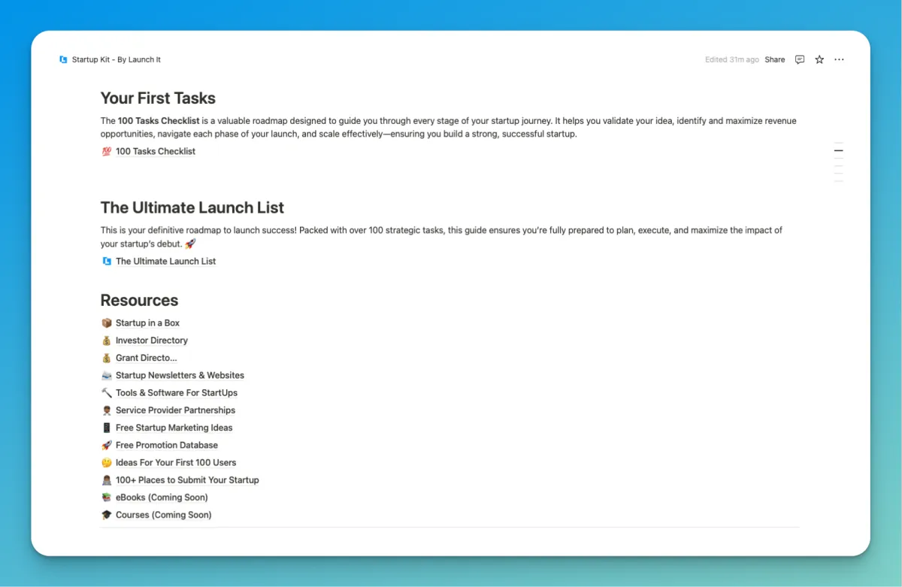Click the books icon beside eBooks (Coming Soon)
Viewport: 902px width, 587px height.
tap(106, 498)
